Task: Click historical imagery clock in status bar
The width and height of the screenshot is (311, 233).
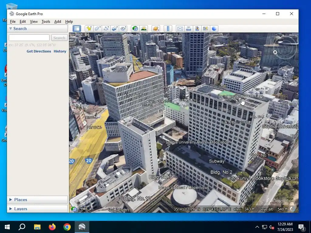Action: [74, 209]
